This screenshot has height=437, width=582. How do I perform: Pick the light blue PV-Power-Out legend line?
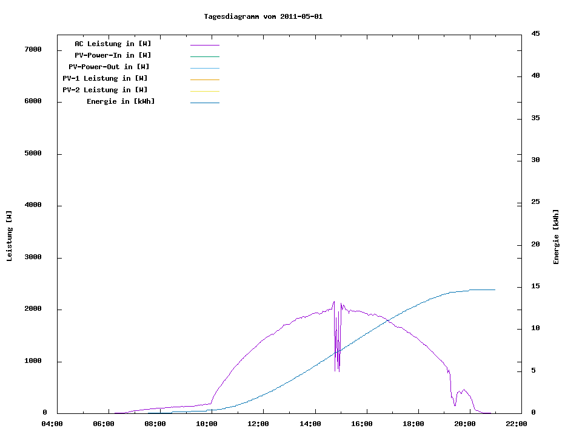(x=204, y=68)
